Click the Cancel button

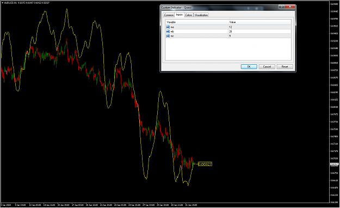[267, 66]
